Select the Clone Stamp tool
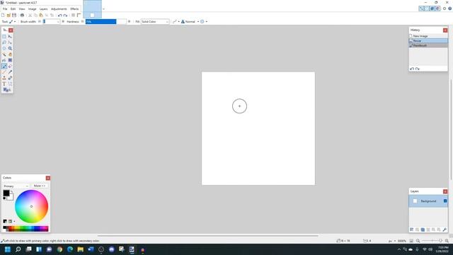This screenshot has width=453, height=255. tap(4, 78)
